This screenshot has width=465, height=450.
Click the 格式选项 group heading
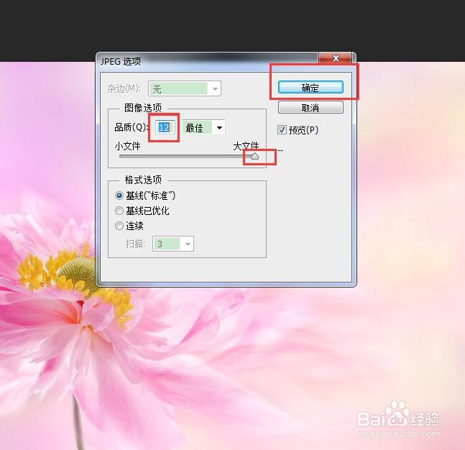(x=143, y=180)
